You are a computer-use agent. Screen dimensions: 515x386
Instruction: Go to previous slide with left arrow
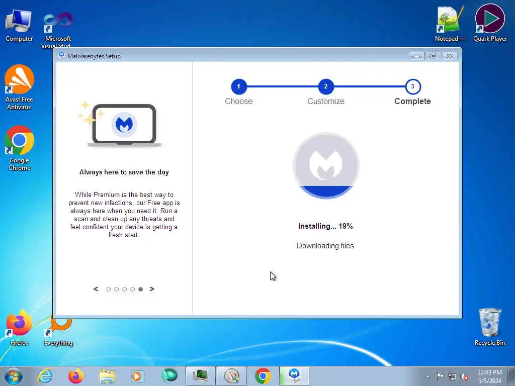96,289
